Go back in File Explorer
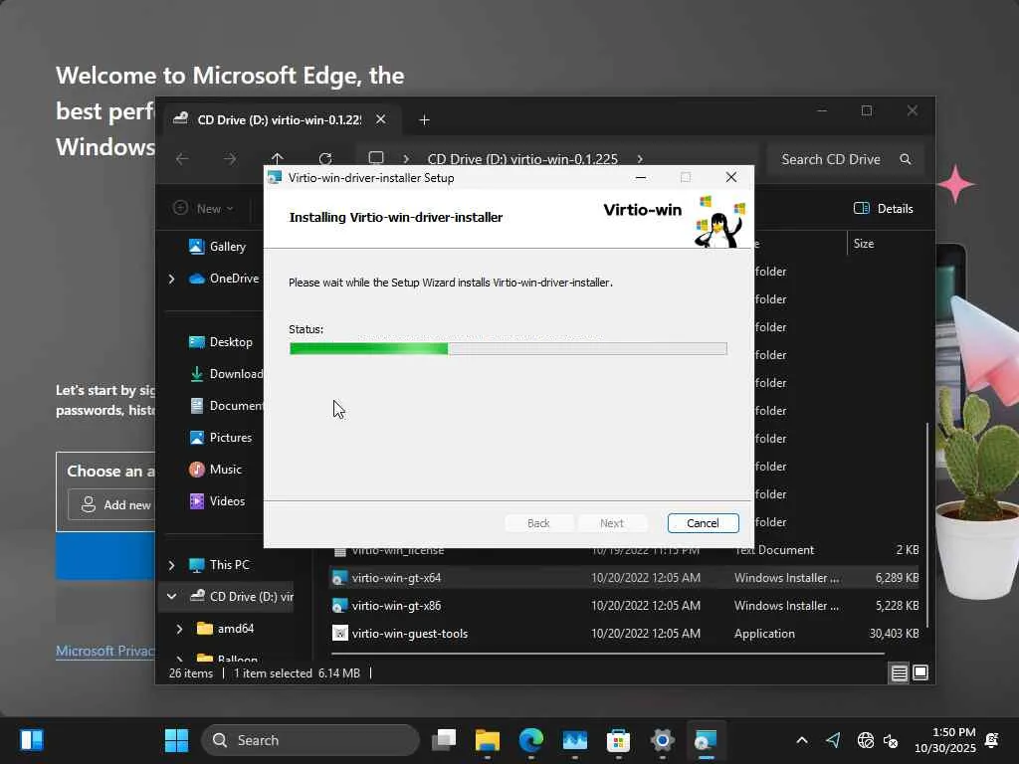This screenshot has width=1019, height=764. click(182, 159)
